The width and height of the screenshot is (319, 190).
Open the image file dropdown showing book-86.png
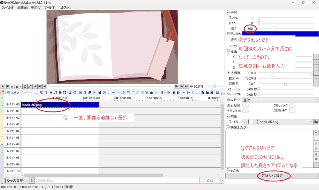click(278, 122)
